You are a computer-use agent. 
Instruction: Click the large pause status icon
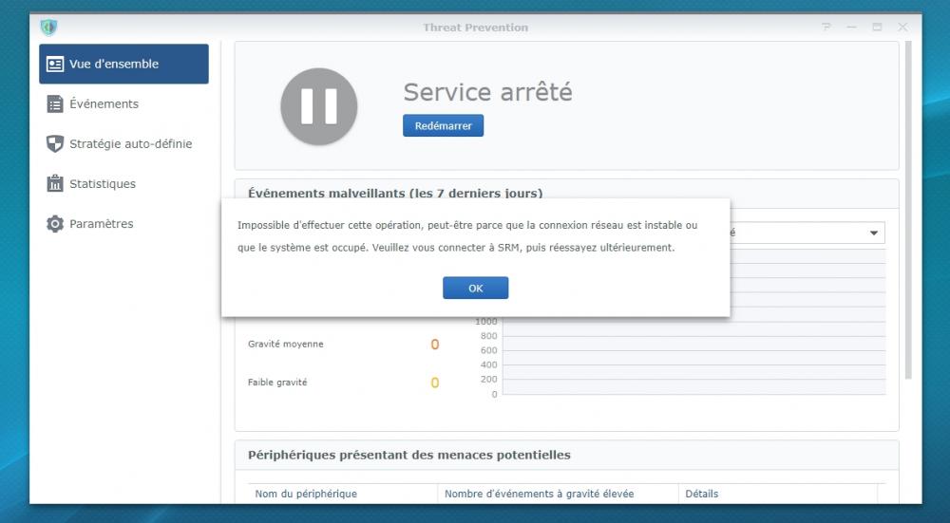pyautogui.click(x=318, y=106)
